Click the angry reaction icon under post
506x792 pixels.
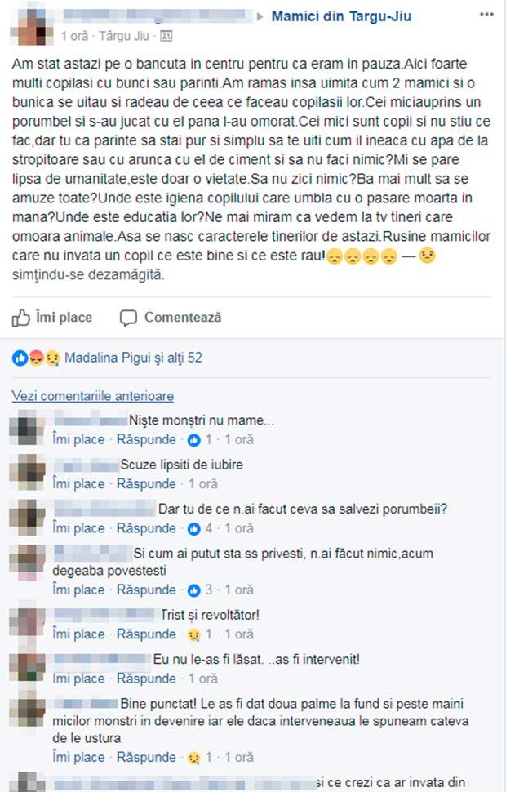pyautogui.click(x=36, y=358)
